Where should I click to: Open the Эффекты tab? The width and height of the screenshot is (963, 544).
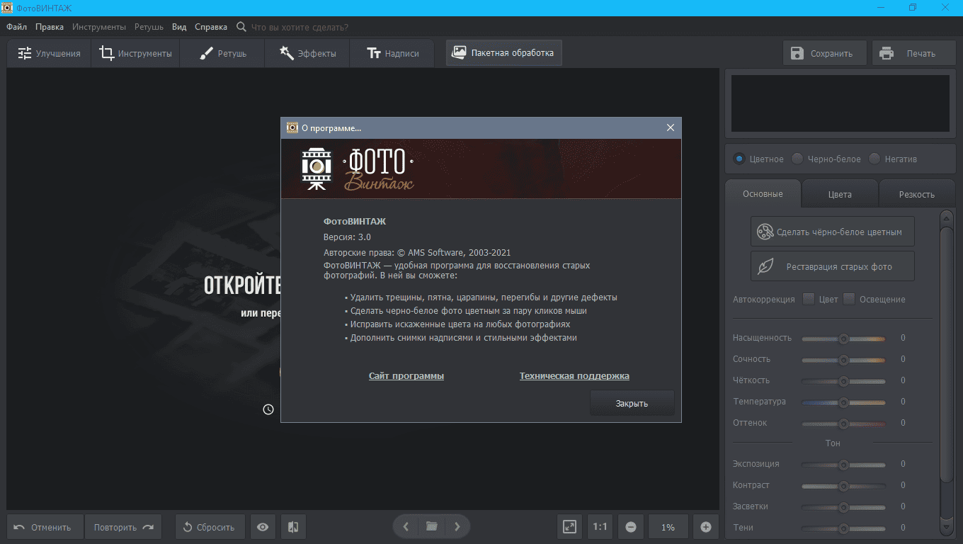(307, 53)
